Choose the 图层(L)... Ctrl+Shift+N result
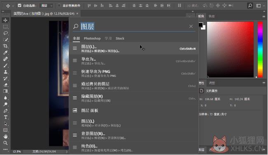Screen dimensions: 268x155 coord(134,48)
